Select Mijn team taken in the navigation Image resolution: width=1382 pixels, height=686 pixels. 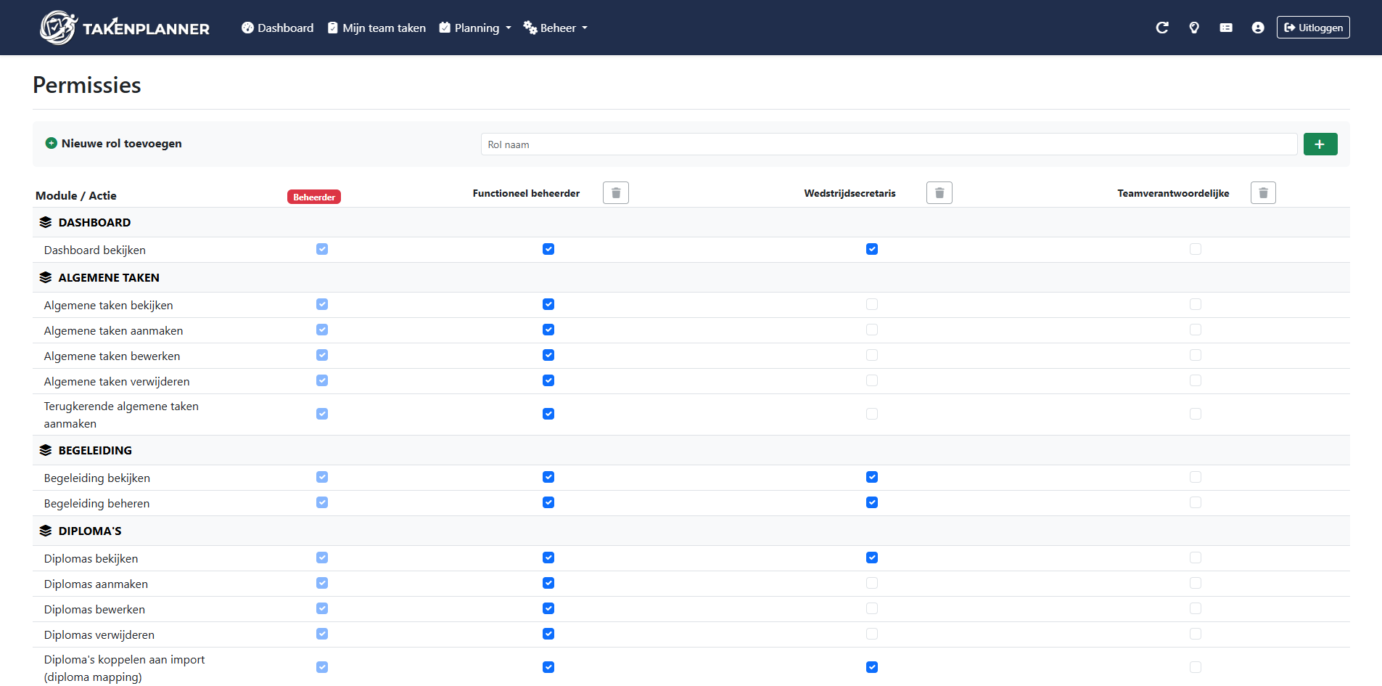pos(377,28)
